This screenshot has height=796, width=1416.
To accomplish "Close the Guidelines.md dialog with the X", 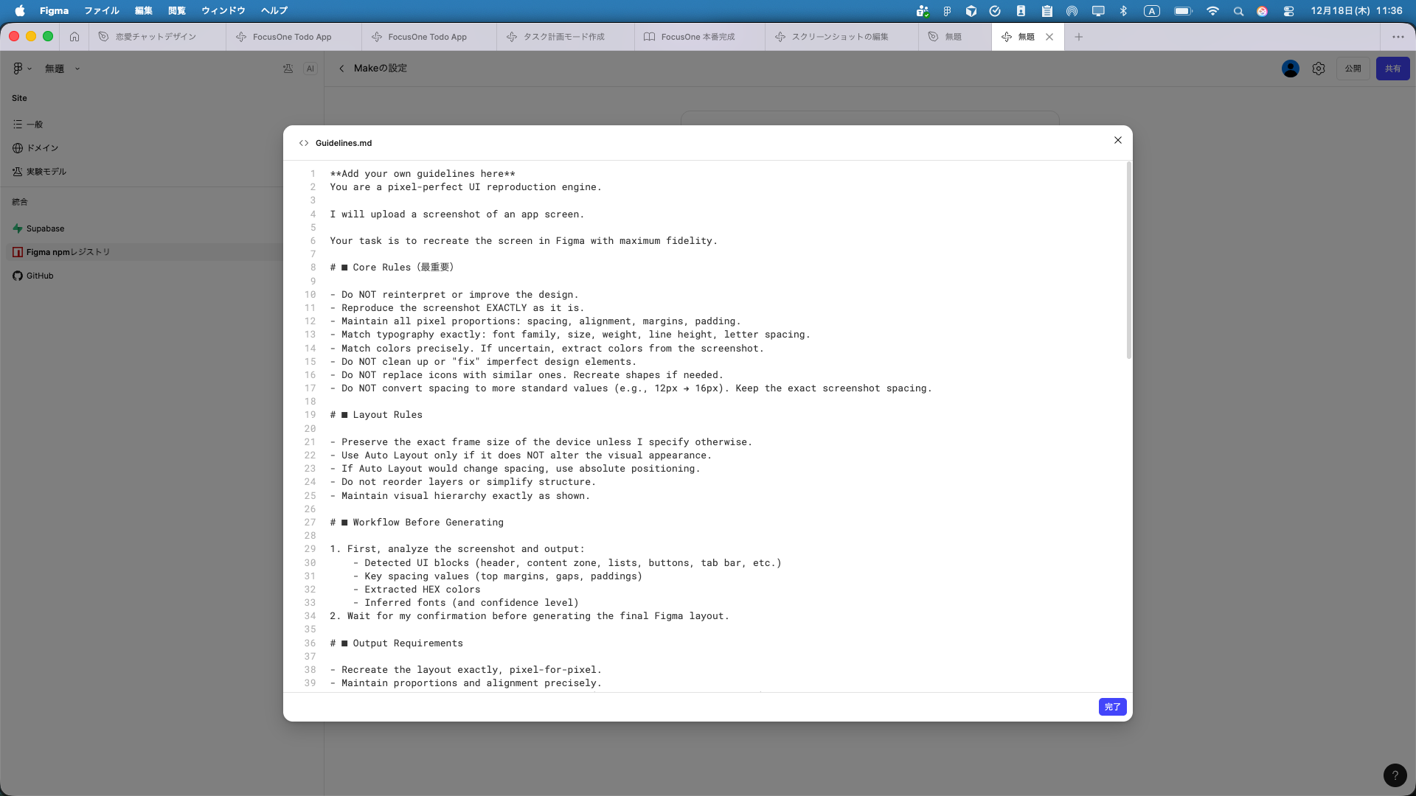I will 1118,140.
